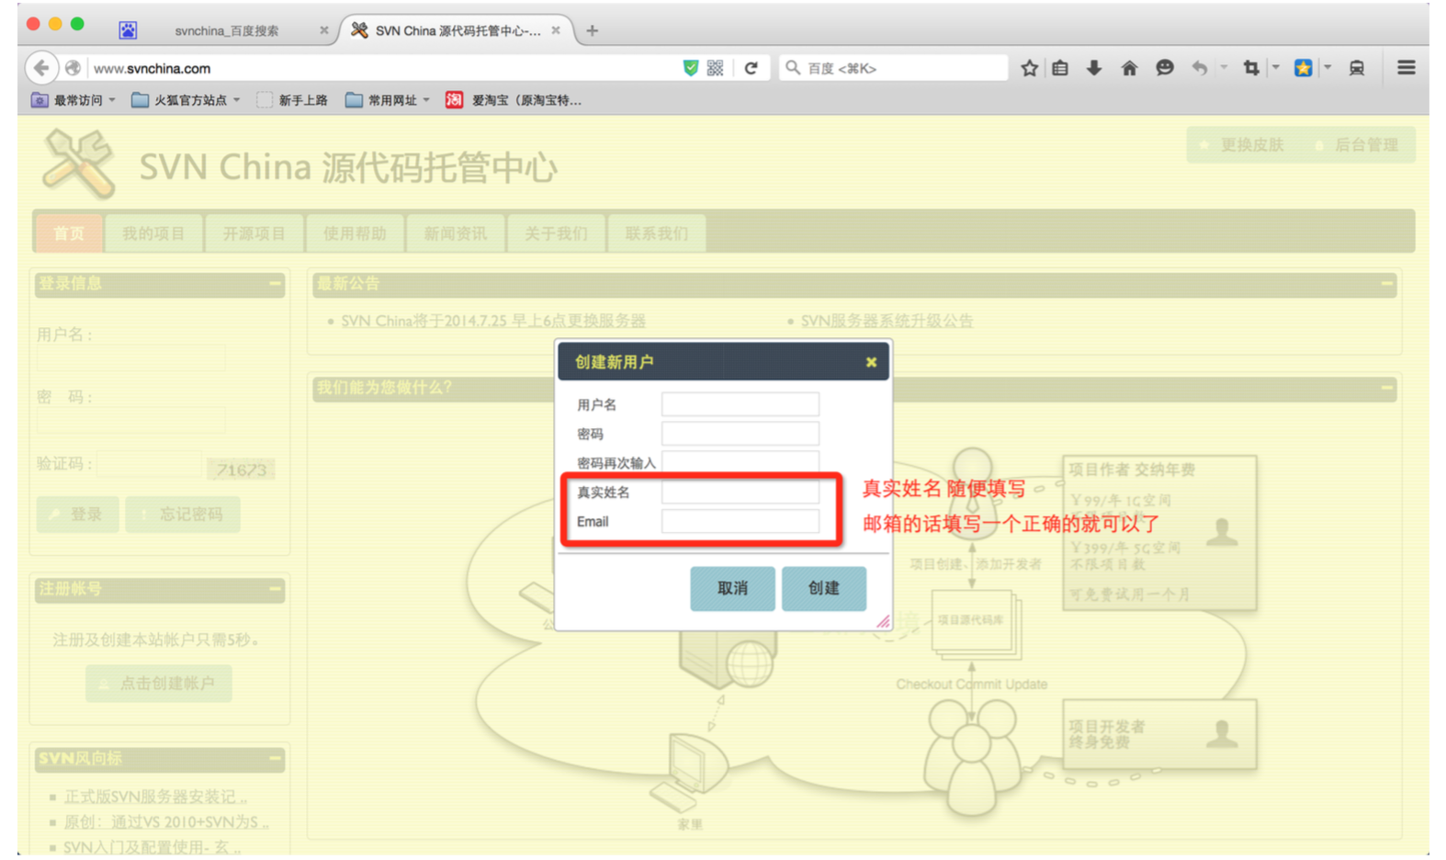Click the 后台管理 button
Screen dimensions: 1446x860
1358,145
